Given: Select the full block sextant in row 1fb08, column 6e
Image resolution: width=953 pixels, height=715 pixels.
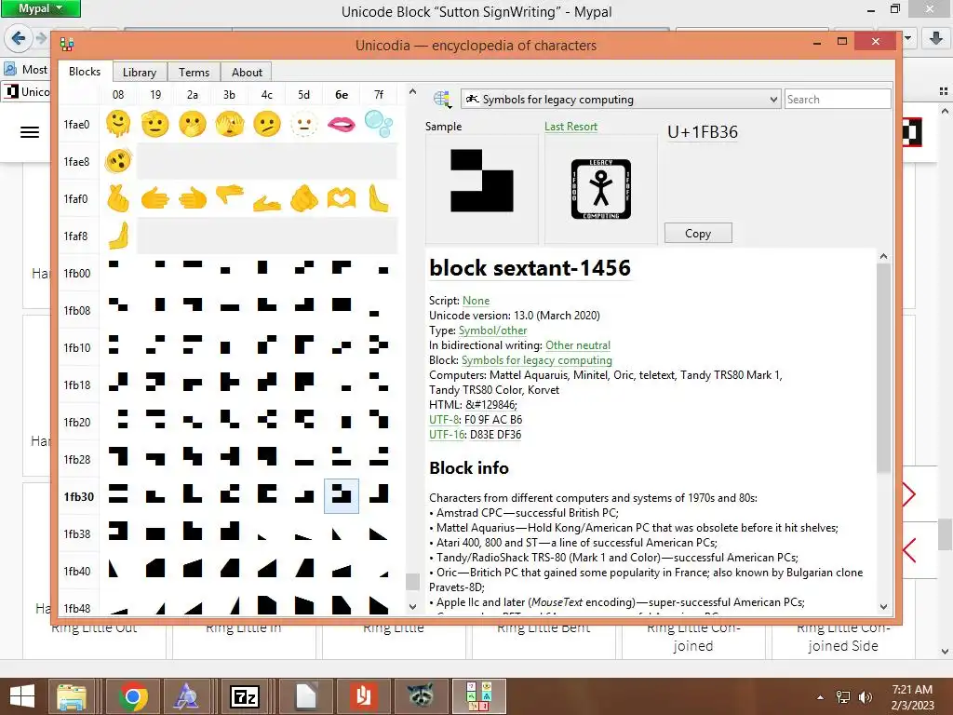Looking at the screenshot, I should tap(341, 304).
